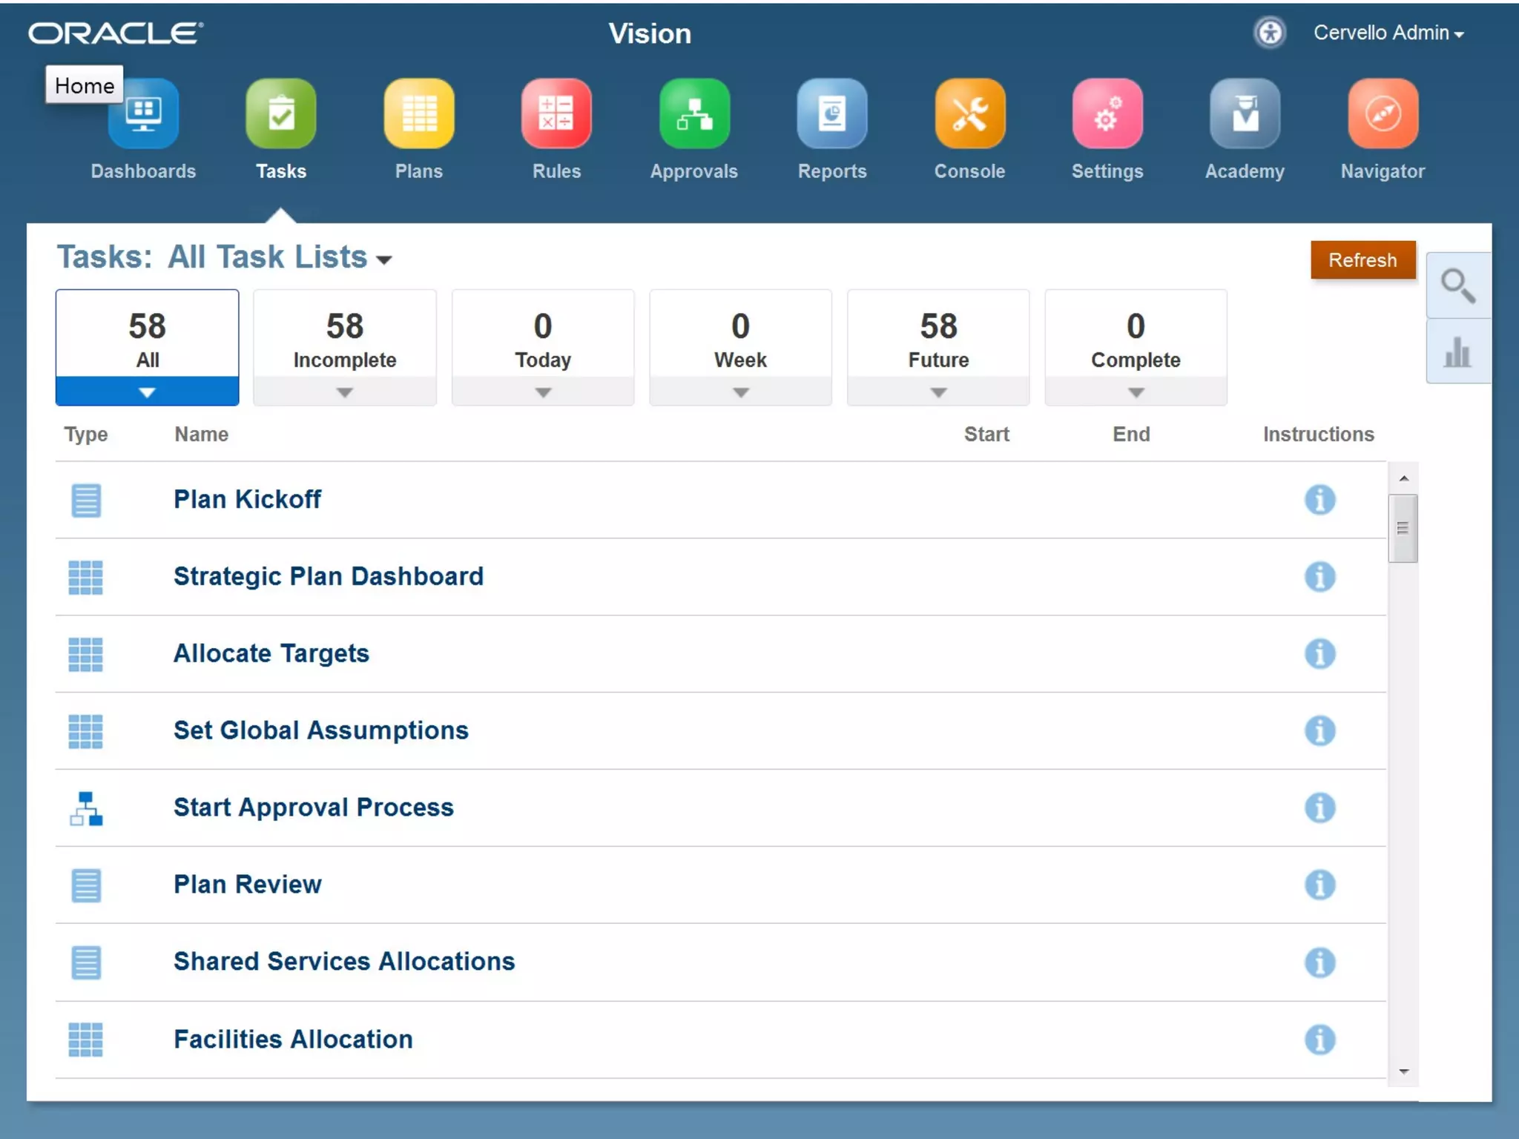Click the Rules calculator icon
The width and height of the screenshot is (1519, 1139).
pos(556,113)
